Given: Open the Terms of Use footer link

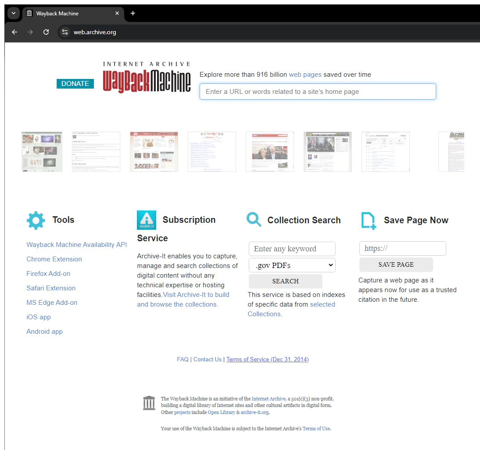Looking at the screenshot, I should coord(316,429).
